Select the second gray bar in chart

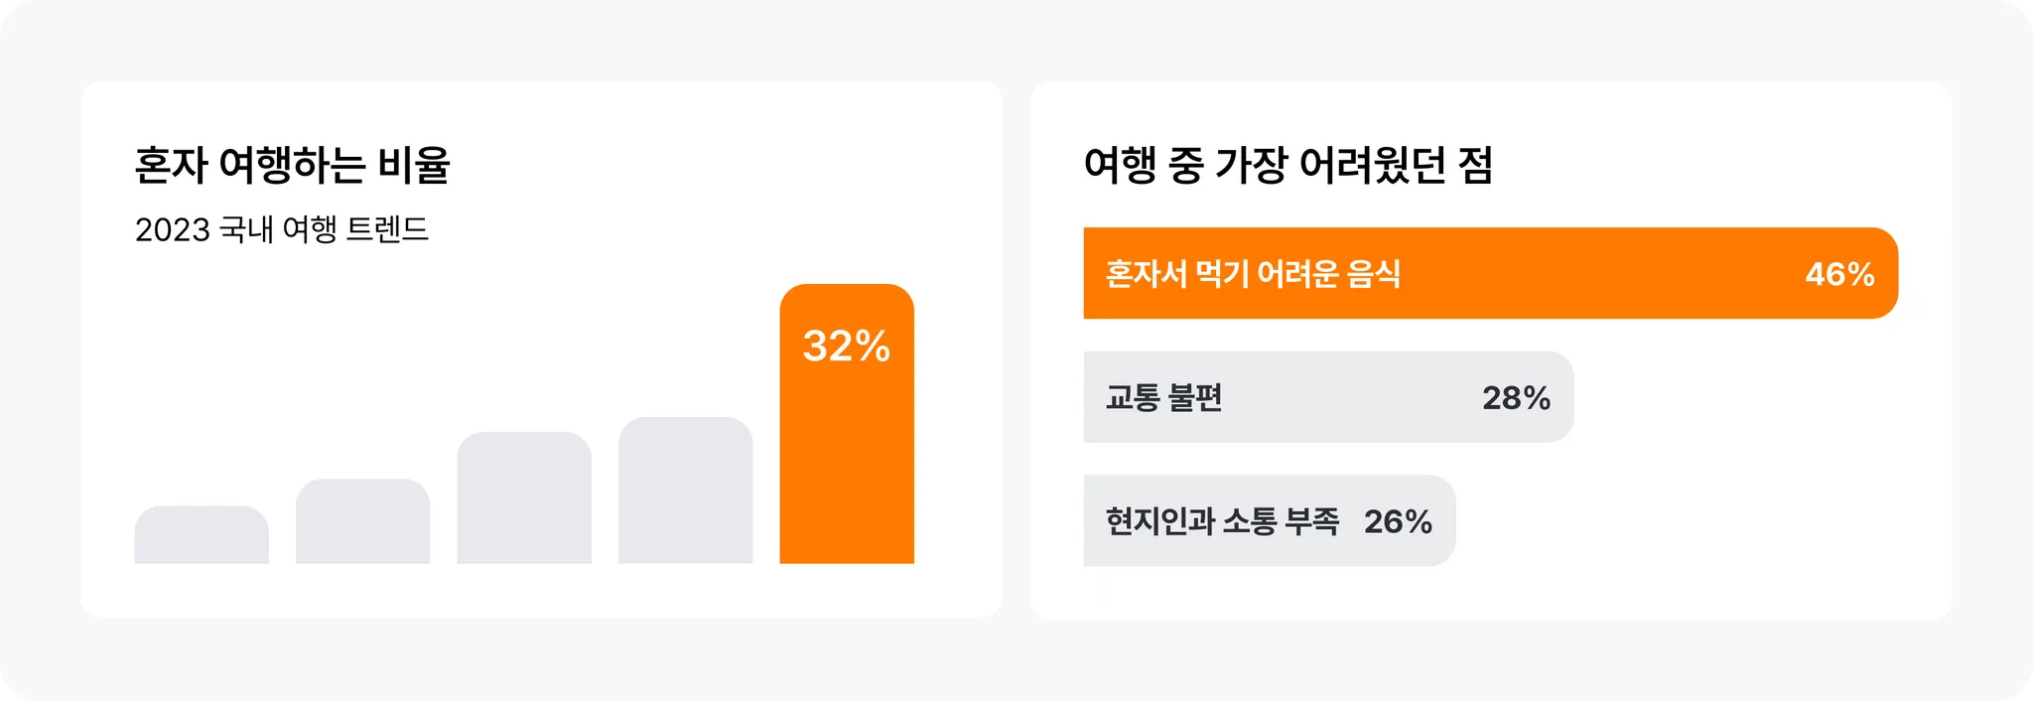363,521
